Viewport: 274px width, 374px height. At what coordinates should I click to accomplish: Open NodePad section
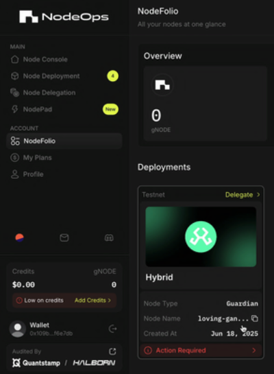[x=38, y=110]
